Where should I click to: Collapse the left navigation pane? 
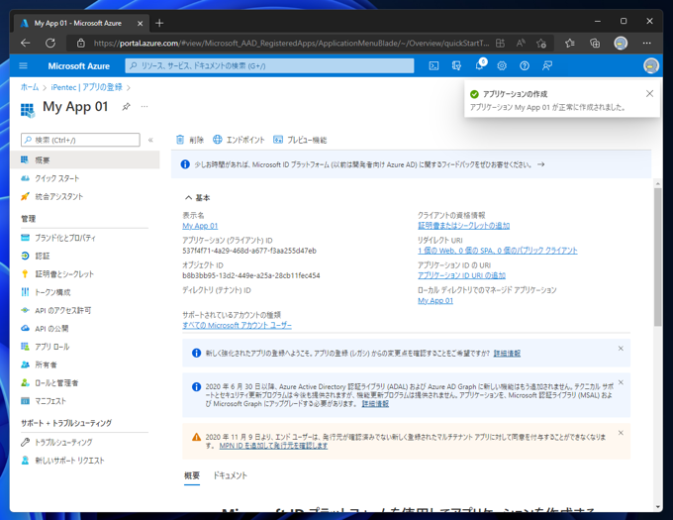[150, 140]
